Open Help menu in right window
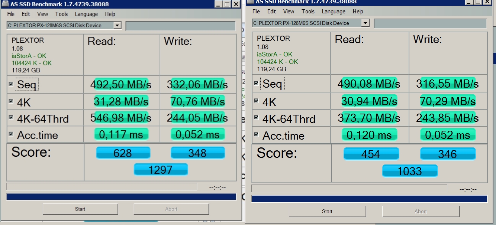The width and height of the screenshot is (496, 225). (358, 12)
